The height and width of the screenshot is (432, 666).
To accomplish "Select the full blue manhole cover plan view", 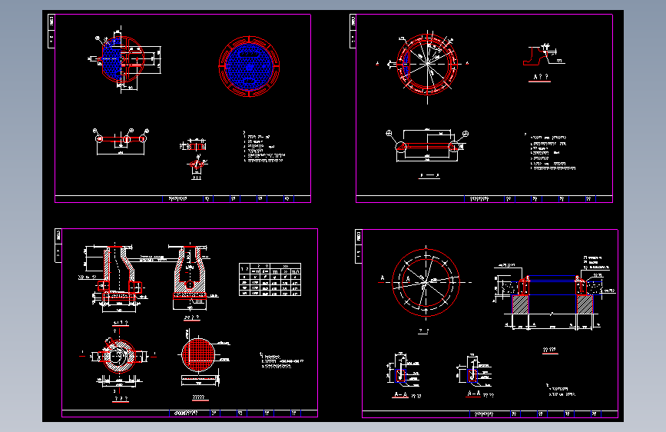I will click(250, 66).
